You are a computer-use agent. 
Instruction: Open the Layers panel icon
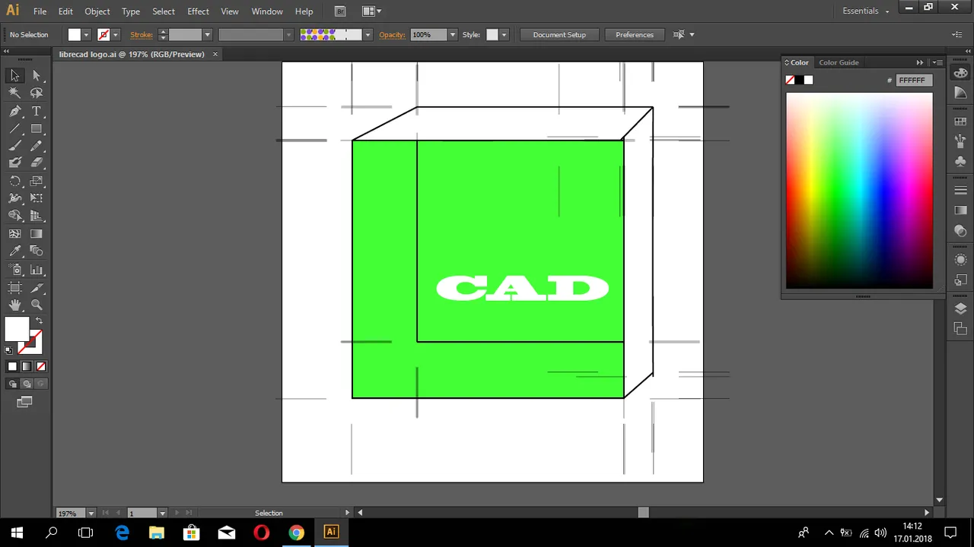960,309
